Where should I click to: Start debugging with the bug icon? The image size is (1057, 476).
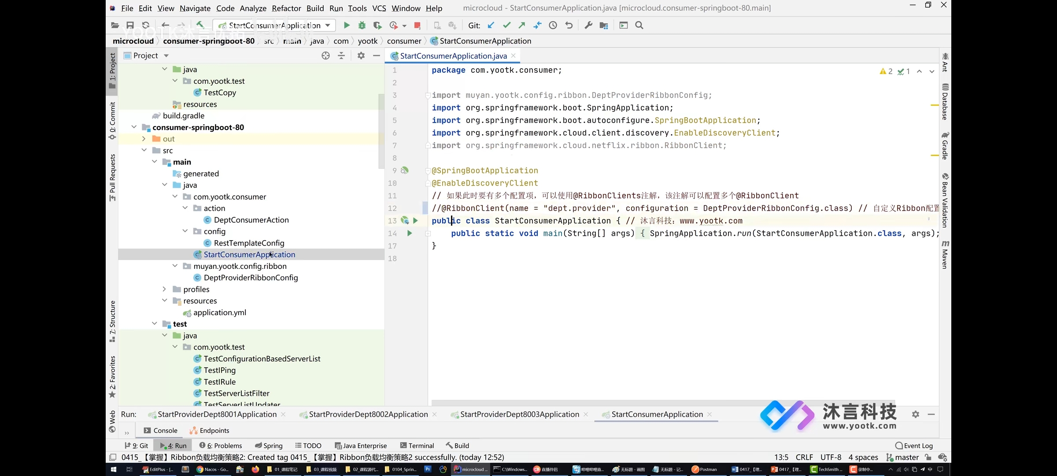(362, 26)
